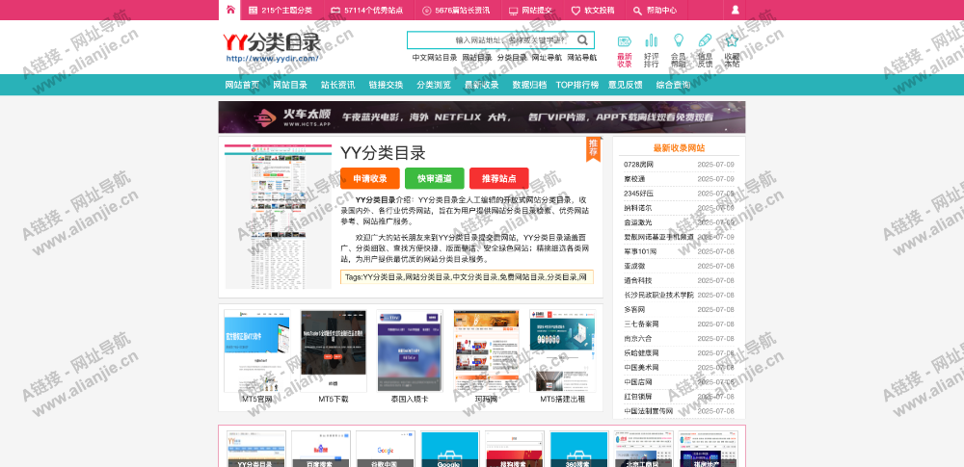
Task: Open 0728房网 in latest sites list
Action: tap(639, 164)
